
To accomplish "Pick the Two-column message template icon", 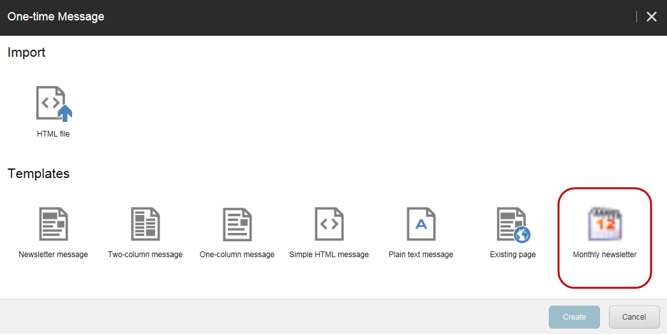I will (x=145, y=224).
